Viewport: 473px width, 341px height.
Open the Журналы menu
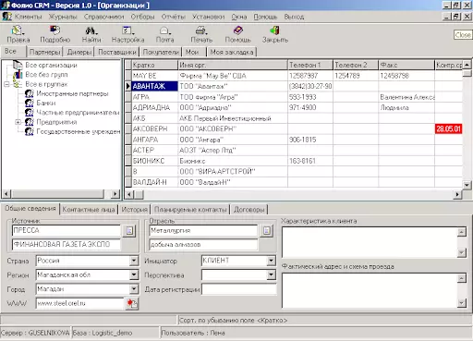(63, 17)
